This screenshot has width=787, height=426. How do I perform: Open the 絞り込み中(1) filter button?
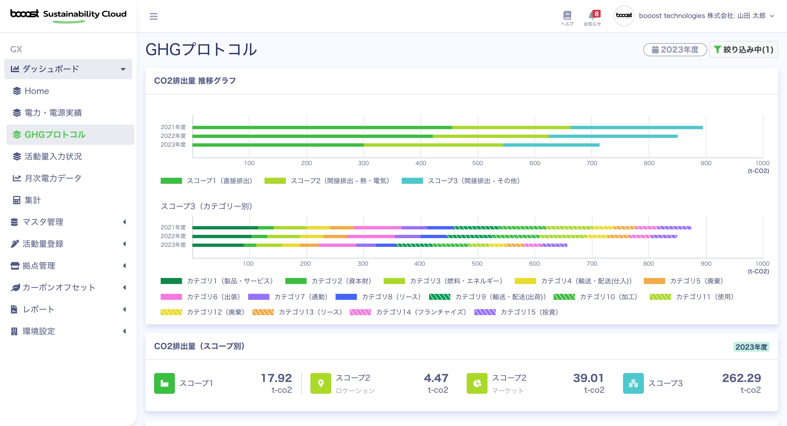[x=743, y=49]
